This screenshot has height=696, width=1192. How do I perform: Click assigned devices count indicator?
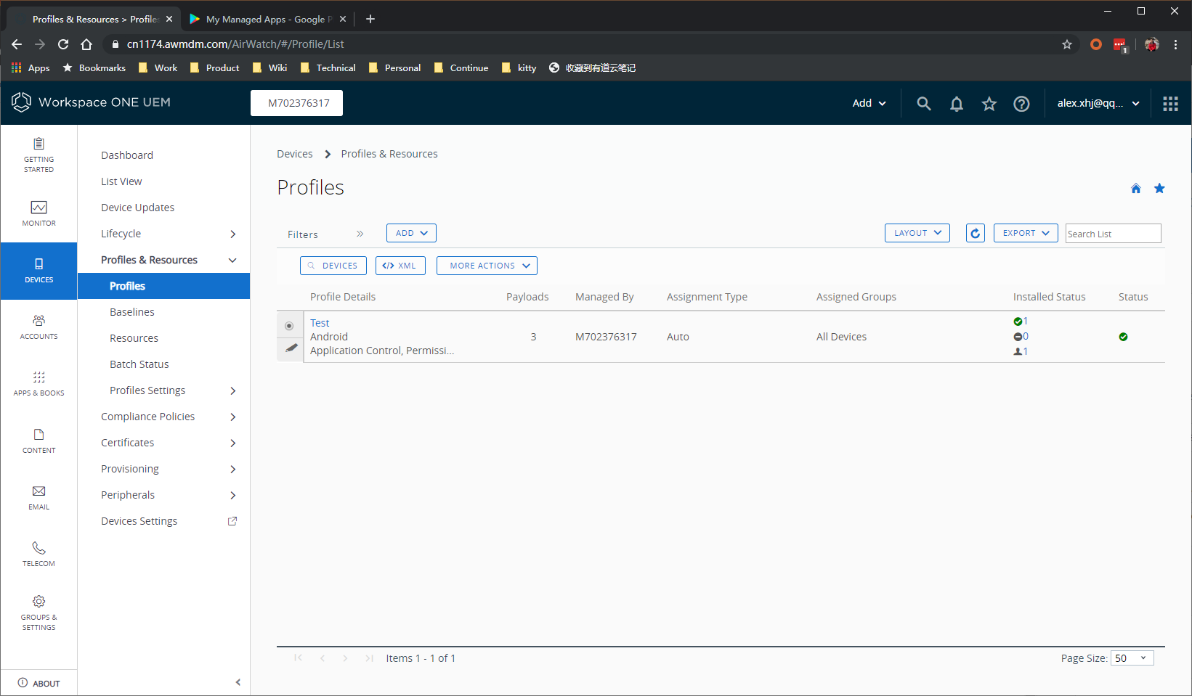pyautogui.click(x=1021, y=351)
